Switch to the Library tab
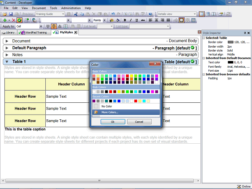252x189 pixels. click(x=9, y=32)
